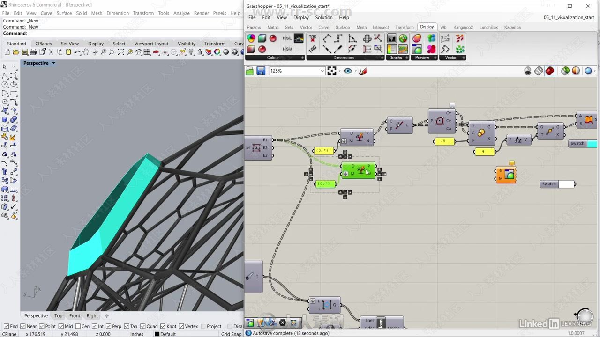Enable the Cen osnap checkbox
This screenshot has height=337, width=600.
(78, 326)
